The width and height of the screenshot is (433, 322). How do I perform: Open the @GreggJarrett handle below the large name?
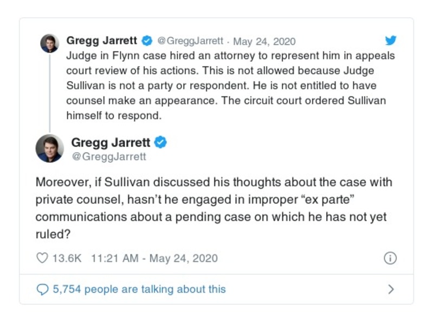tap(108, 156)
